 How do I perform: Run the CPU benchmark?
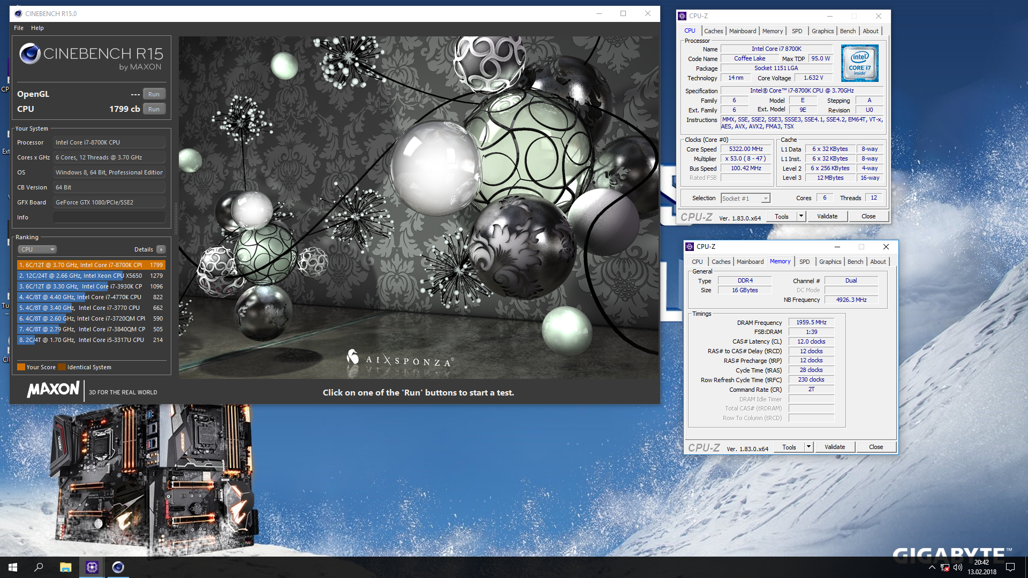(x=154, y=109)
